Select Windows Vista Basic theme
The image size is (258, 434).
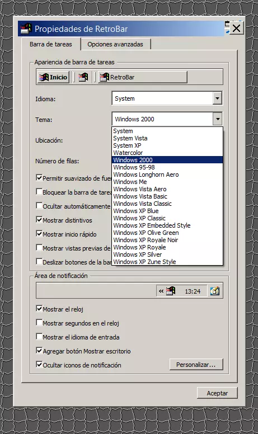[x=167, y=196]
